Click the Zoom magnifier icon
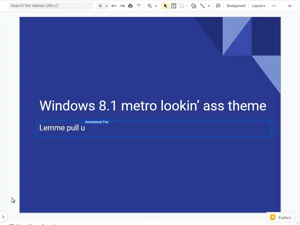The image size is (300, 225). [150, 6]
